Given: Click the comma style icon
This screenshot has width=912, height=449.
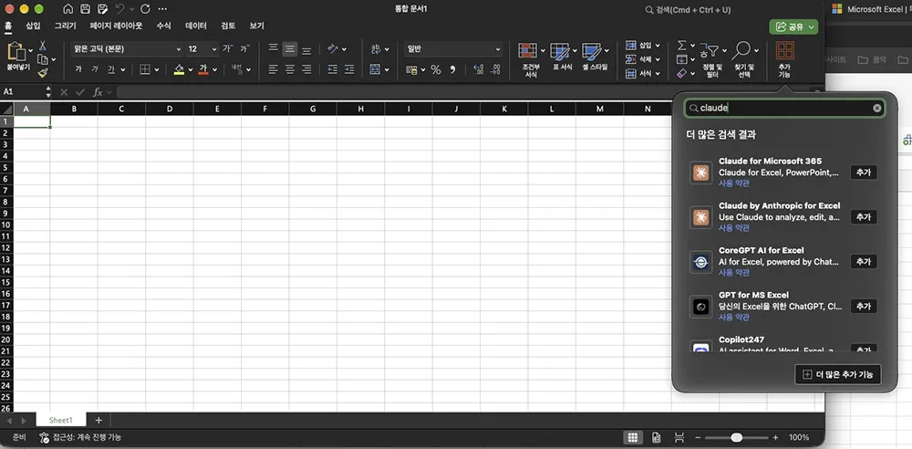Looking at the screenshot, I should 452,70.
